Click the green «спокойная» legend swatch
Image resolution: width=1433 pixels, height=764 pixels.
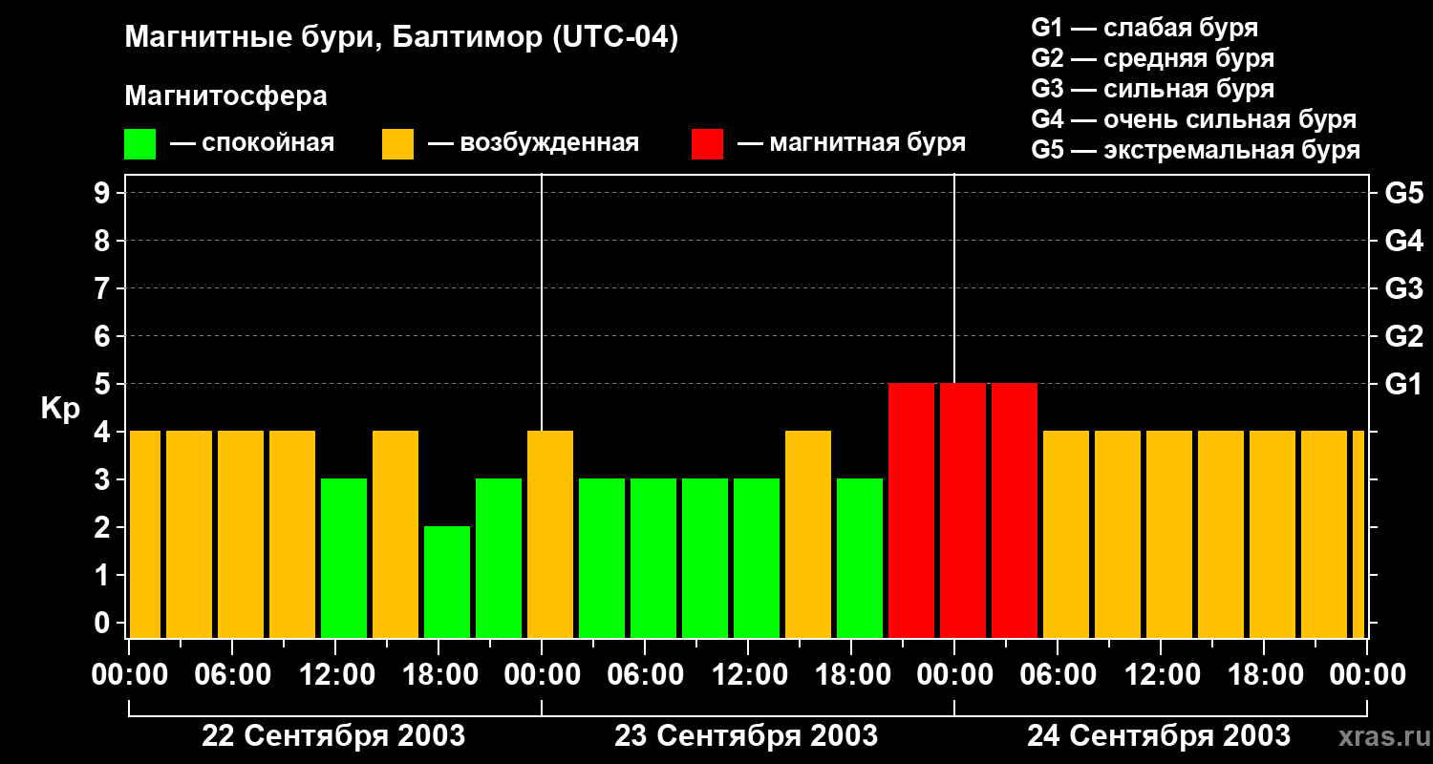pyautogui.click(x=140, y=144)
